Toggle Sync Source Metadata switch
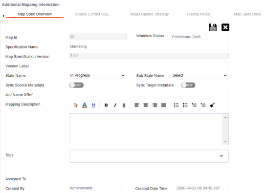This screenshot has height=193, width=266. tap(76, 85)
